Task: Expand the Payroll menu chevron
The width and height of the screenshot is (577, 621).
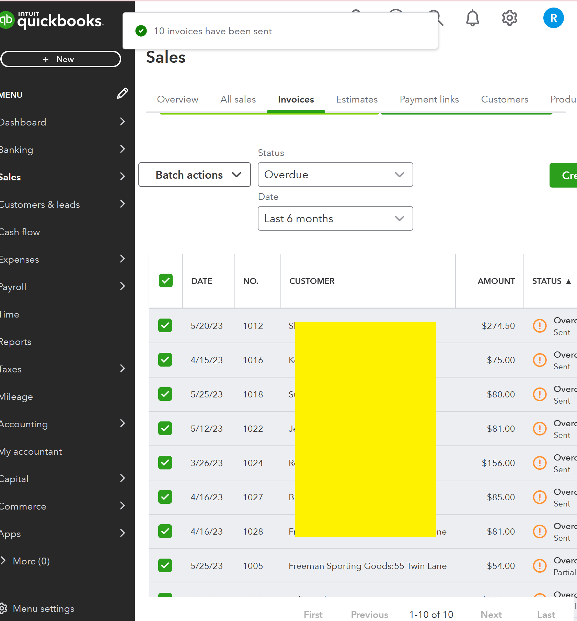Action: pyautogui.click(x=123, y=286)
